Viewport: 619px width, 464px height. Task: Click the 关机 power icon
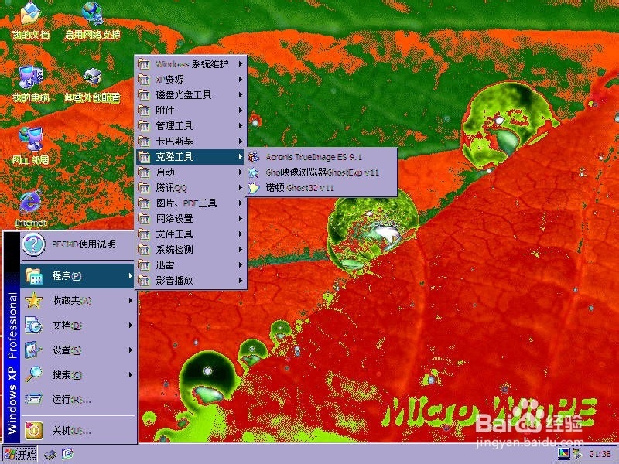click(x=33, y=431)
